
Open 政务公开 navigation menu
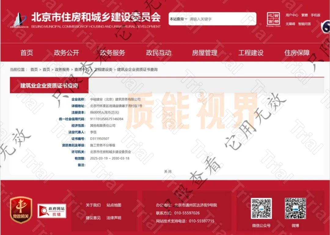click(x=67, y=53)
